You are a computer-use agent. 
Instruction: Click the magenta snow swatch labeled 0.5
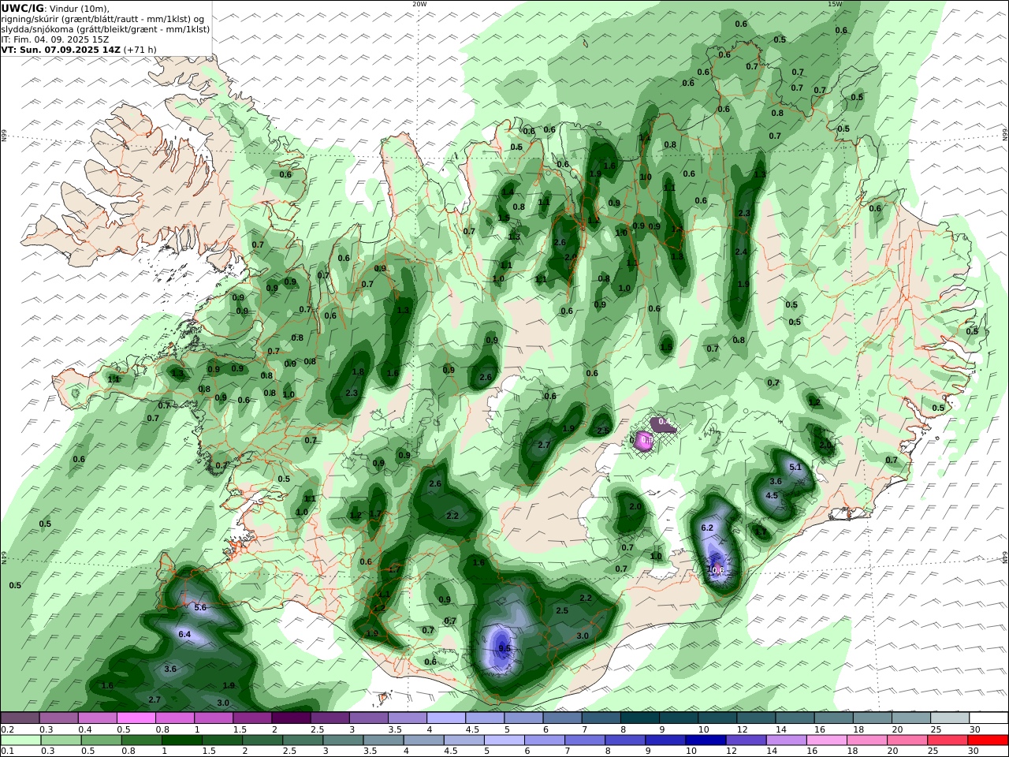(136, 718)
